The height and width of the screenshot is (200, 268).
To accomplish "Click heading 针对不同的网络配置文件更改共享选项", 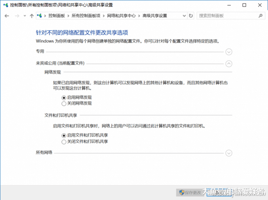I will (82, 32).
